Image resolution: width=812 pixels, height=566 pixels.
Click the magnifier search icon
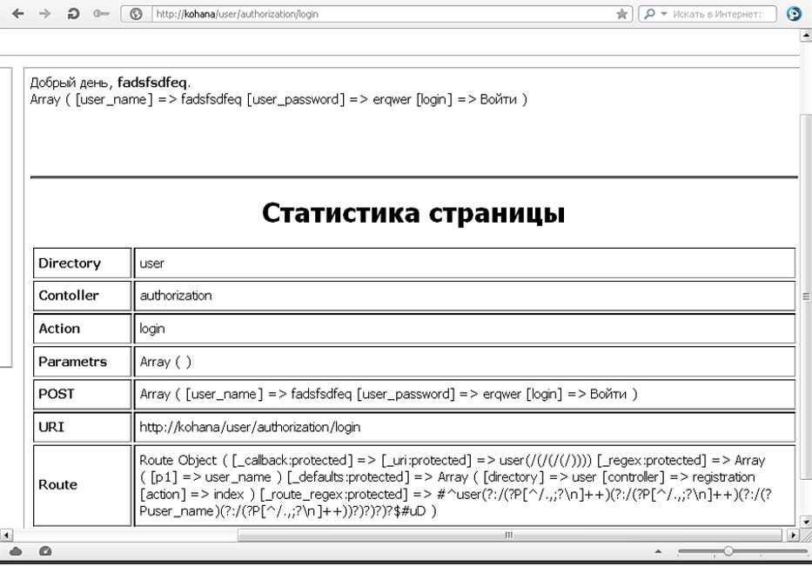click(x=649, y=14)
